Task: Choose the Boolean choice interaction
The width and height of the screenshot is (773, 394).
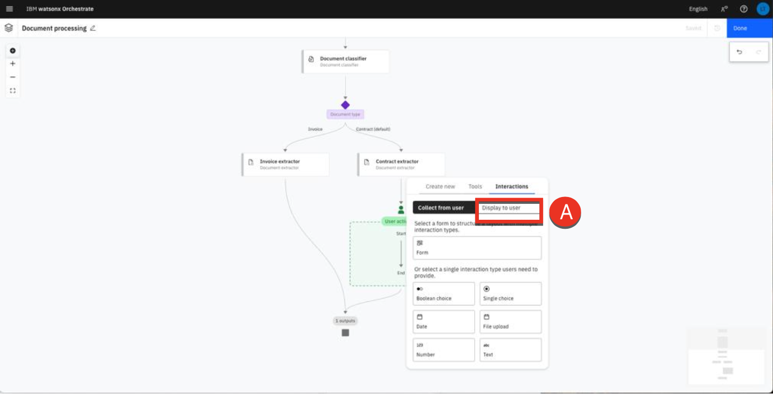Action: pos(443,293)
